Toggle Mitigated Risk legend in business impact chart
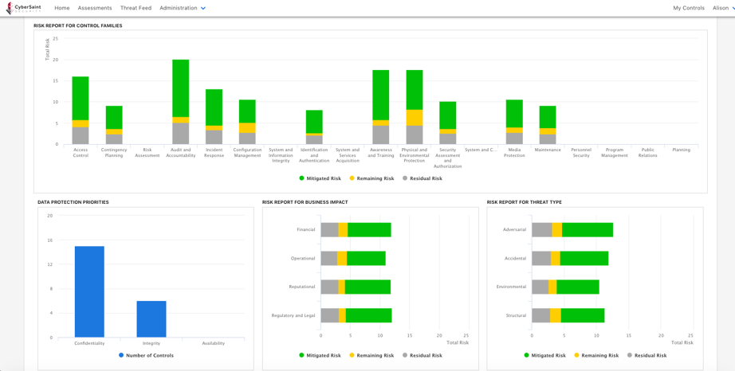Image resolution: width=735 pixels, height=371 pixels. click(320, 355)
